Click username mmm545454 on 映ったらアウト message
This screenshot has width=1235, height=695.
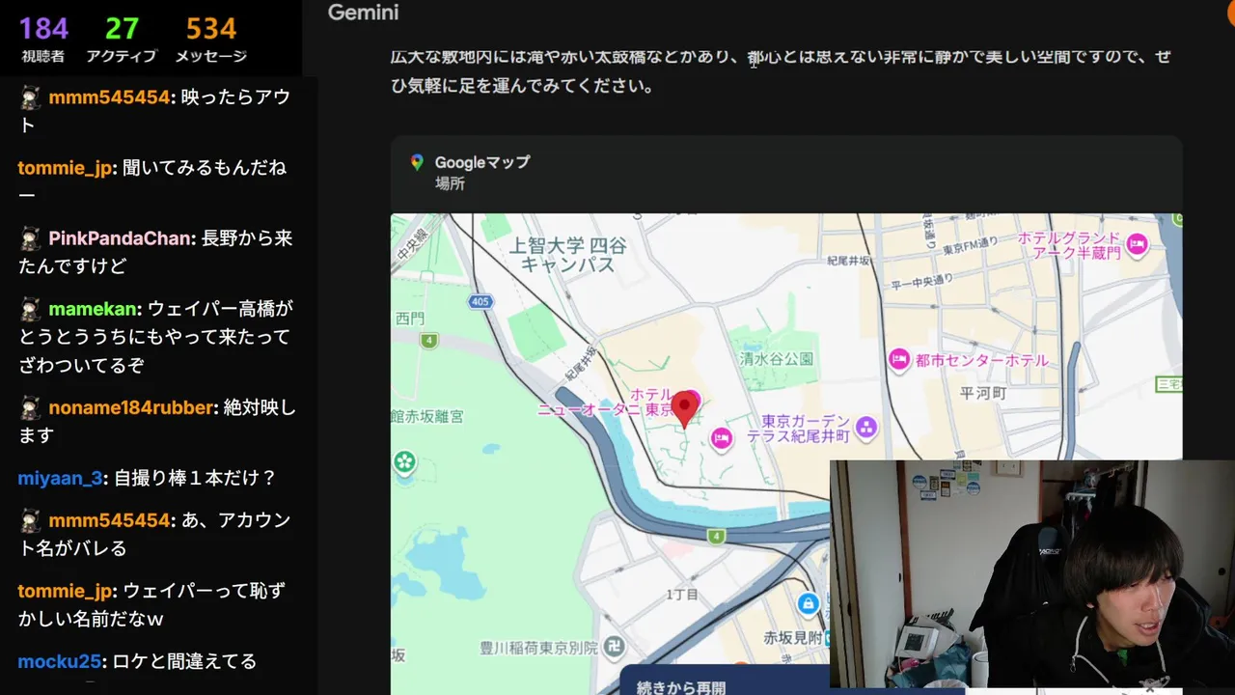(x=109, y=97)
